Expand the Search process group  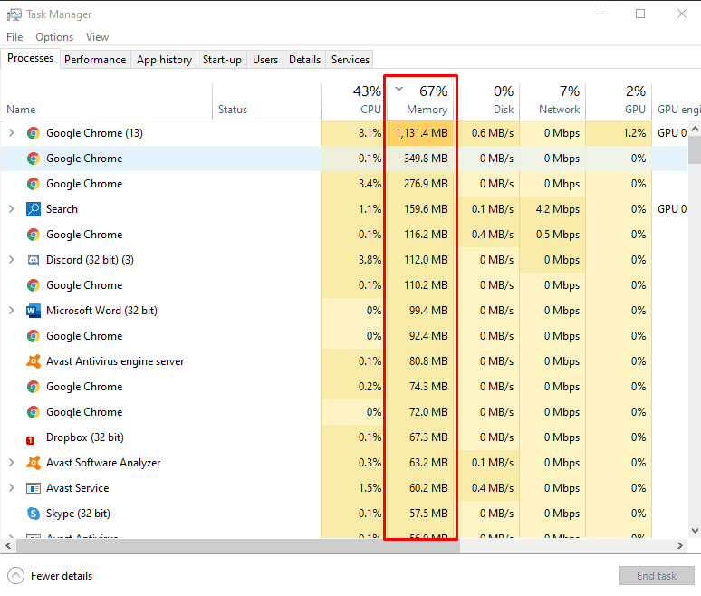pos(12,209)
